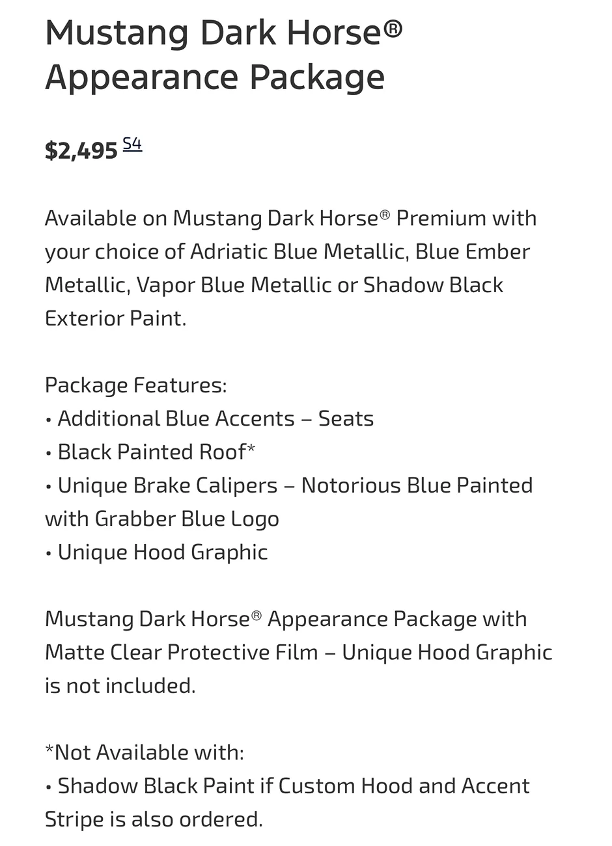Screen dimensions: 612x846
Task: Click the 'Stripe is also ordered.' line
Action: click(154, 819)
